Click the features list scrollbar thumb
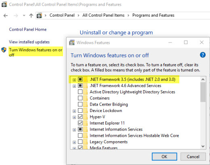 (x=203, y=92)
